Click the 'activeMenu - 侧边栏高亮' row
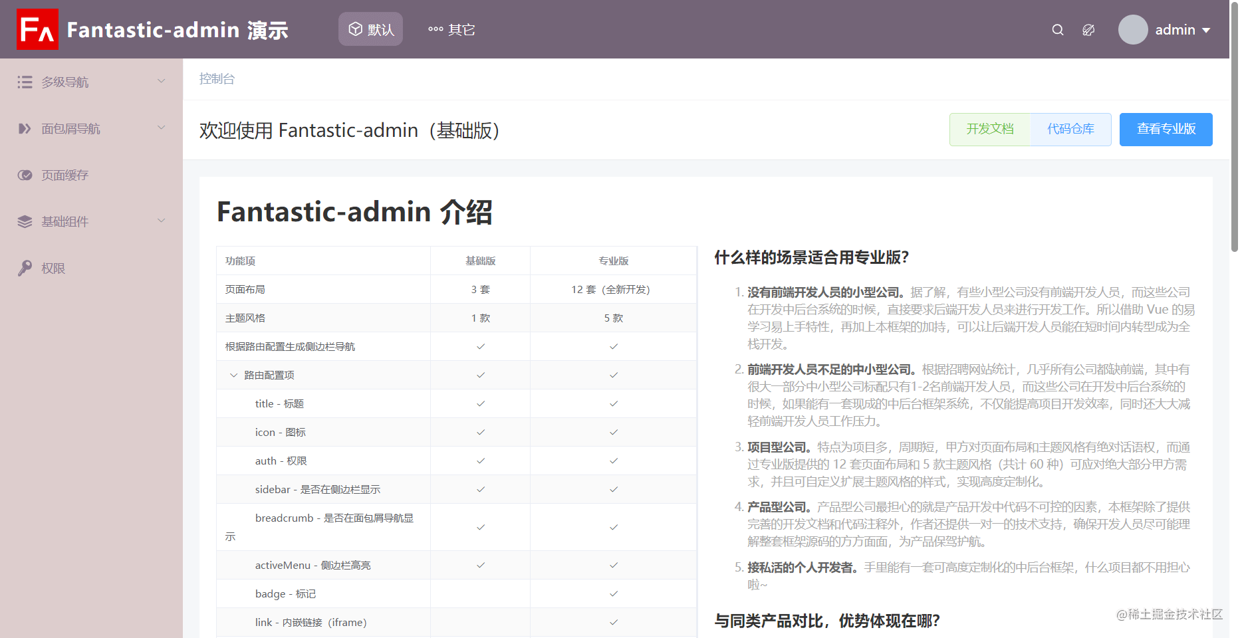Image resolution: width=1240 pixels, height=638 pixels. [457, 565]
